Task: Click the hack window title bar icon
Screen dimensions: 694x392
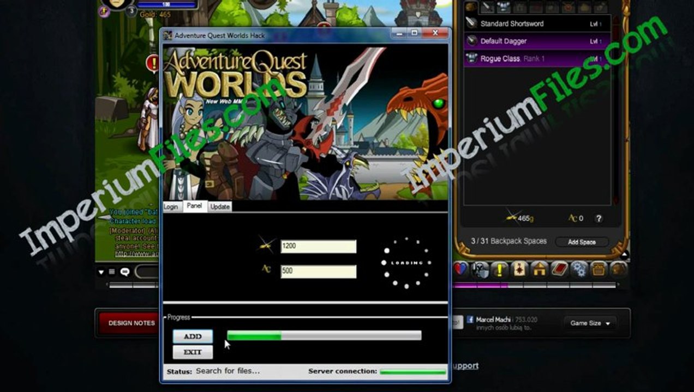Action: click(168, 35)
